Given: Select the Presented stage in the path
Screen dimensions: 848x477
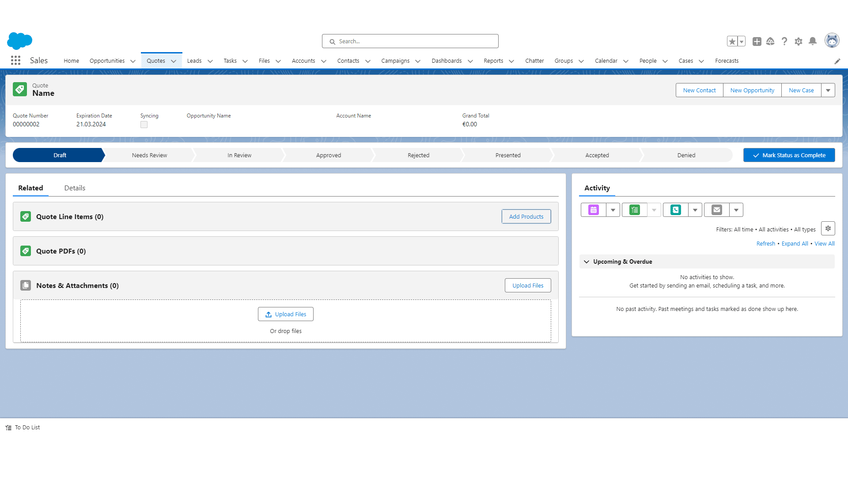Looking at the screenshot, I should (508, 155).
